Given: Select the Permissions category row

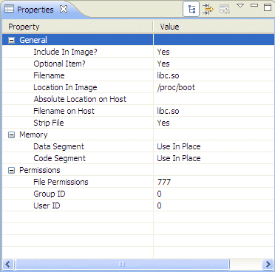Looking at the screenshot, I should tap(138, 170).
